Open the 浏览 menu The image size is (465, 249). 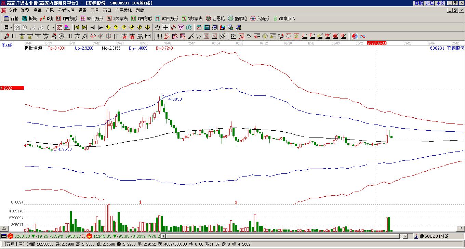pos(25,11)
